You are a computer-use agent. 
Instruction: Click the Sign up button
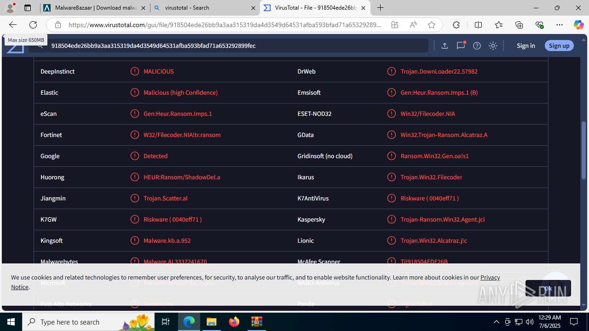click(x=559, y=46)
